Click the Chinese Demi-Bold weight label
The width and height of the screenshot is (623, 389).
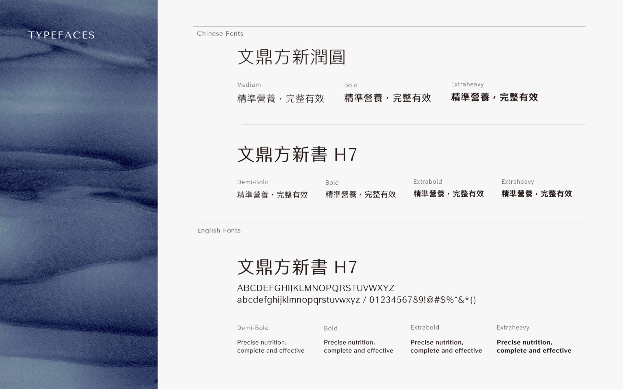[253, 182]
